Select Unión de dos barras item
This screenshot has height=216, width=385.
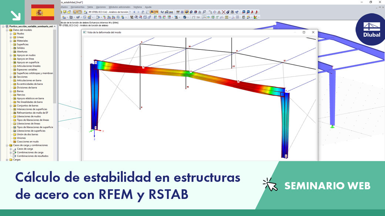(27, 134)
